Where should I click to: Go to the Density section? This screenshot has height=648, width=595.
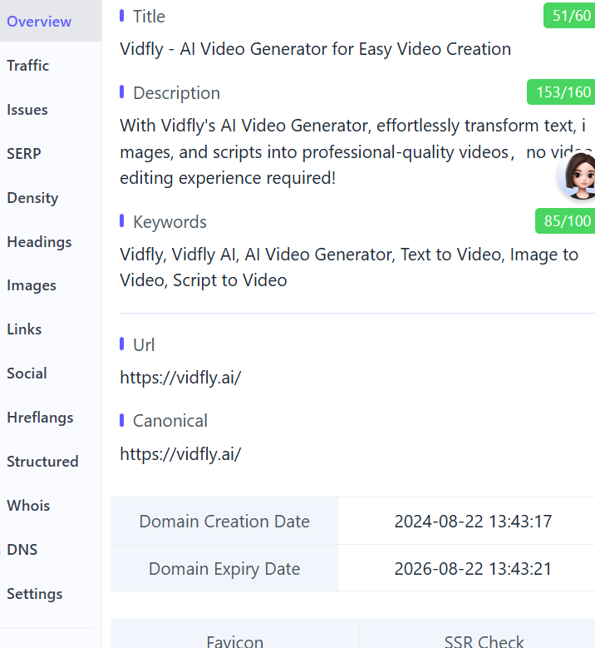pos(32,198)
